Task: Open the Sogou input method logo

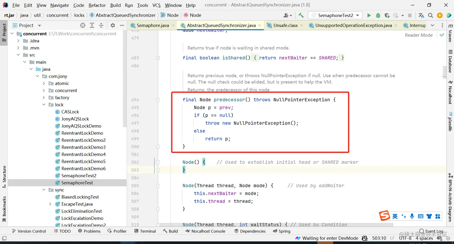Action: tap(384, 216)
